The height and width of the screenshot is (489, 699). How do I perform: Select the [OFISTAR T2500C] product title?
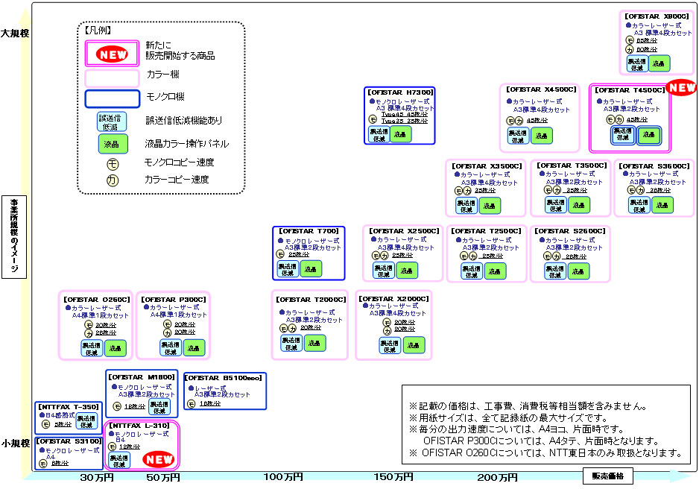coord(486,231)
